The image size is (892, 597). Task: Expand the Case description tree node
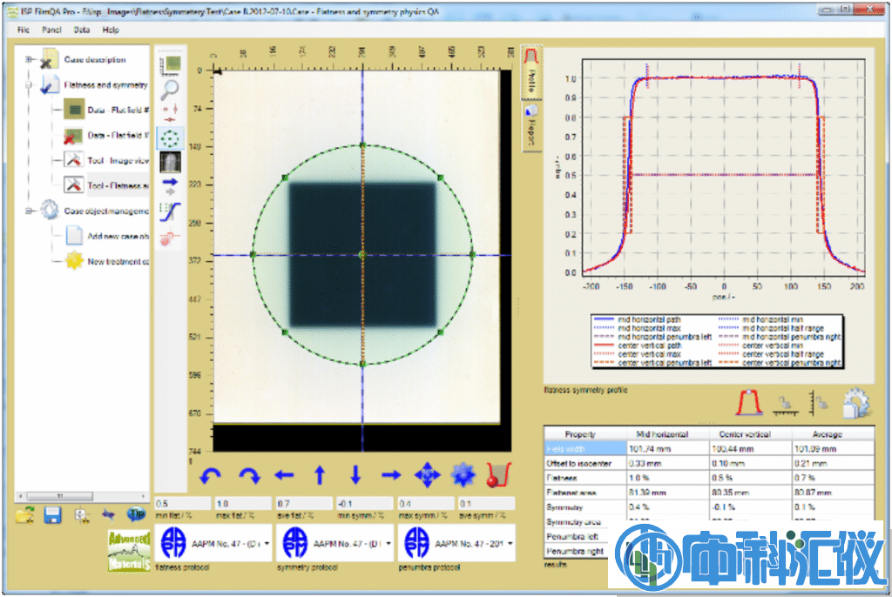[30, 60]
